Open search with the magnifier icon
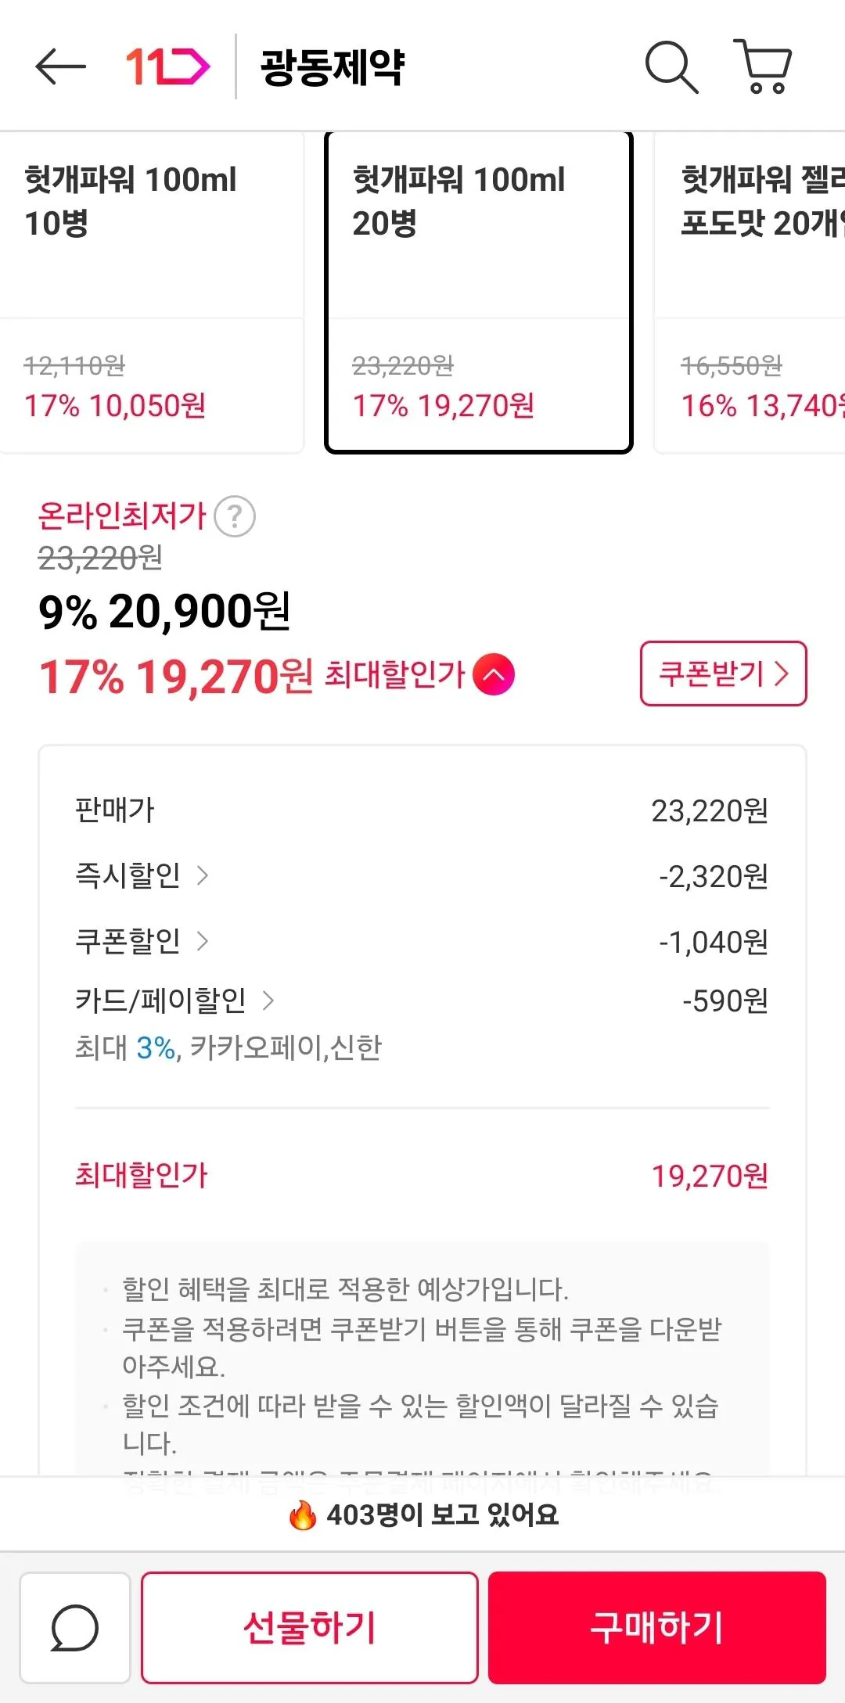845x1703 pixels. [x=671, y=67]
